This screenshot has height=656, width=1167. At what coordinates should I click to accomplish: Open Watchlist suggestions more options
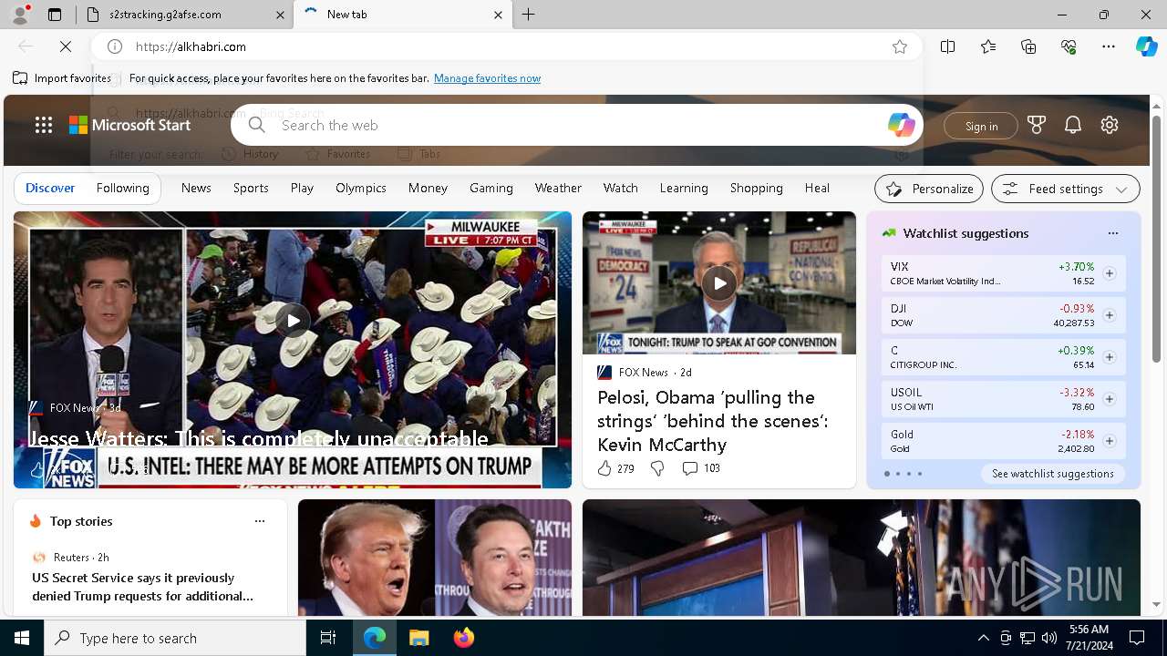point(1112,233)
